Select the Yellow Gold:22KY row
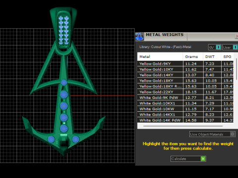 tap(185, 92)
